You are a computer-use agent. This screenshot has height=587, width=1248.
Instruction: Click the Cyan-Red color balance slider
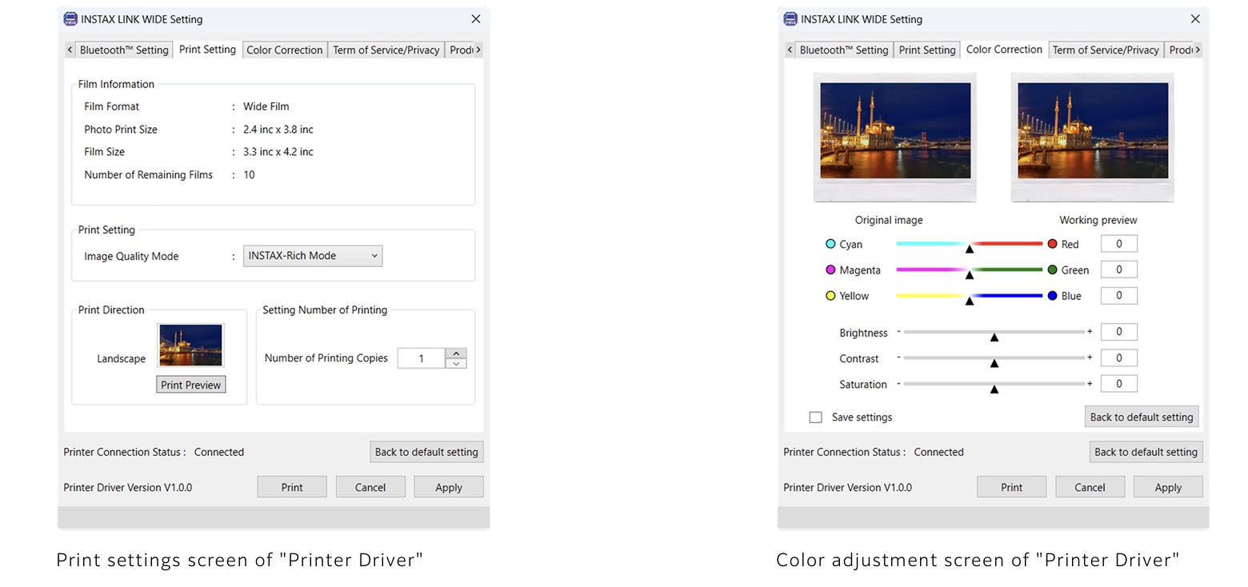tap(970, 244)
